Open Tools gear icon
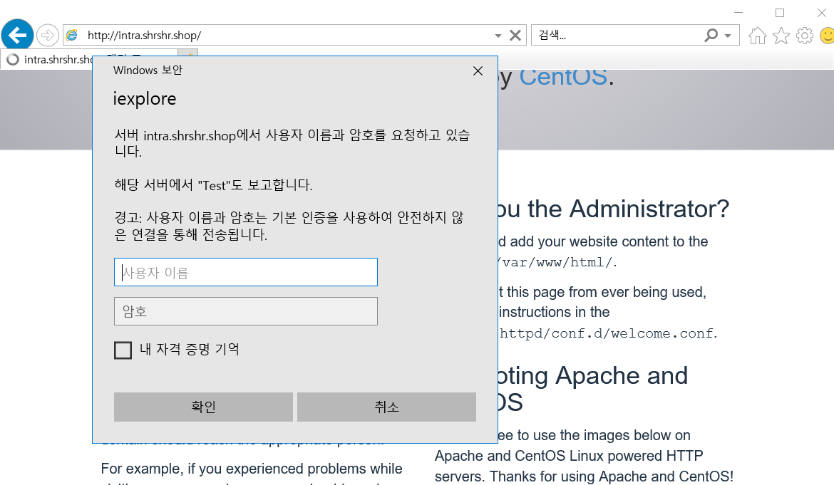This screenshot has height=485, width=834. point(804,36)
